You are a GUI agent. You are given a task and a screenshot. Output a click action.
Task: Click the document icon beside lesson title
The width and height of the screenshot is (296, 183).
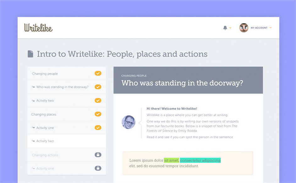coord(30,54)
